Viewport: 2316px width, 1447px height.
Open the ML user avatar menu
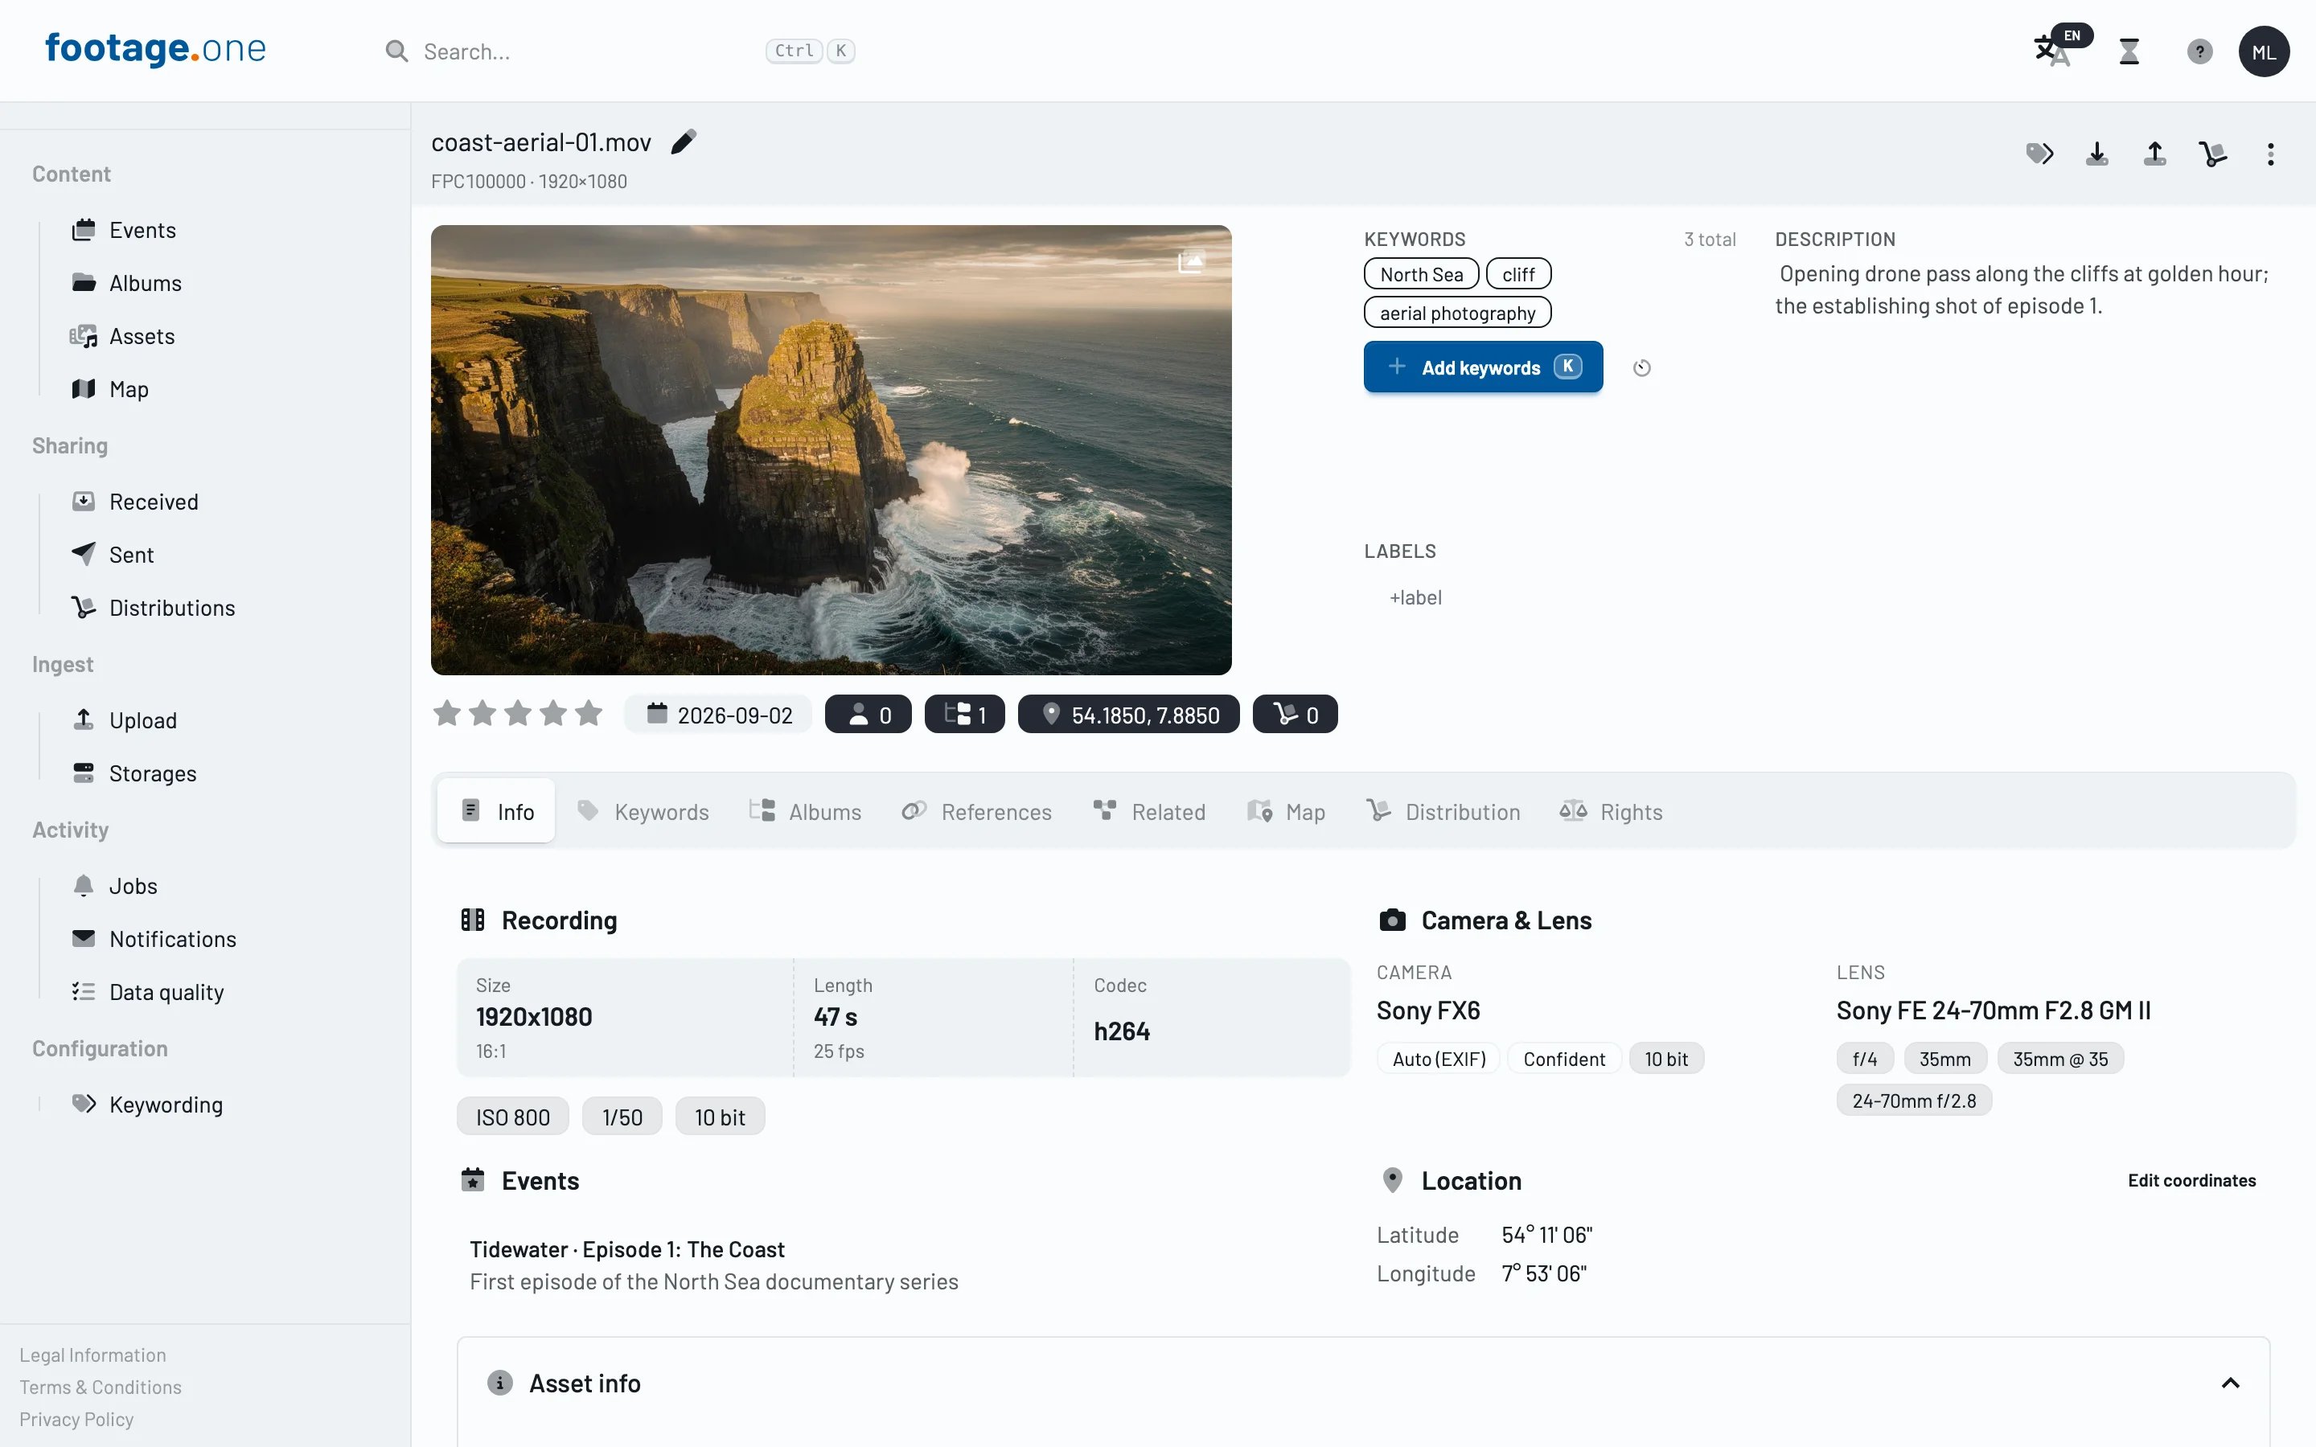pos(2264,51)
